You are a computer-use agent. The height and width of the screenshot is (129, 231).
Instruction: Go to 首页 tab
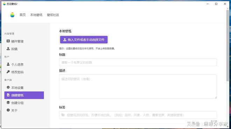22,15
